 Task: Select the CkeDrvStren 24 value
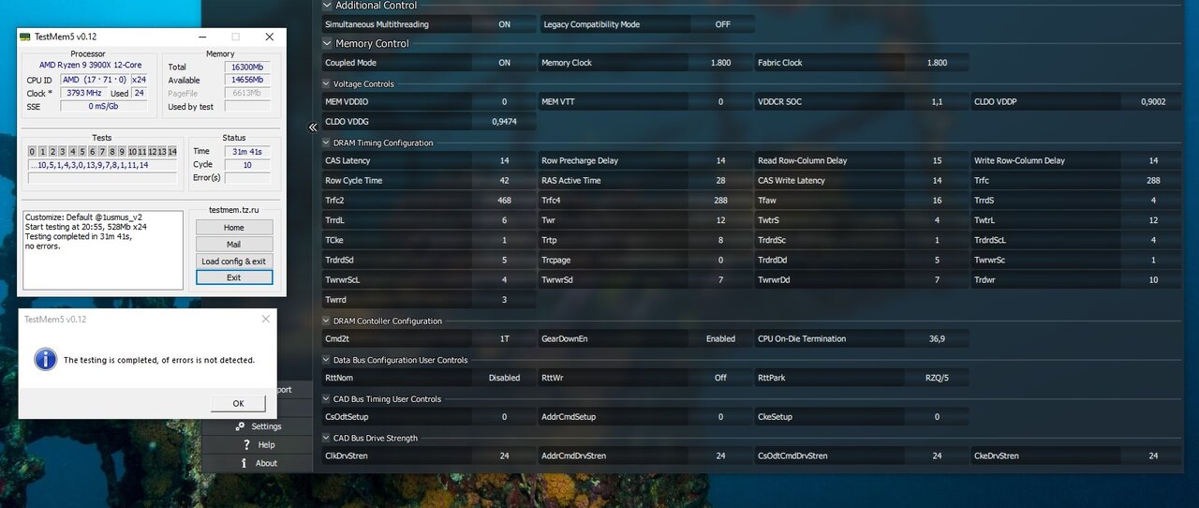coord(1153,456)
